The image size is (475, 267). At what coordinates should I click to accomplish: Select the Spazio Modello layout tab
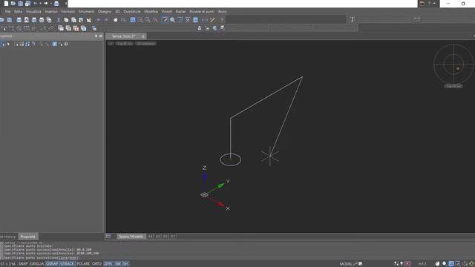pos(131,237)
